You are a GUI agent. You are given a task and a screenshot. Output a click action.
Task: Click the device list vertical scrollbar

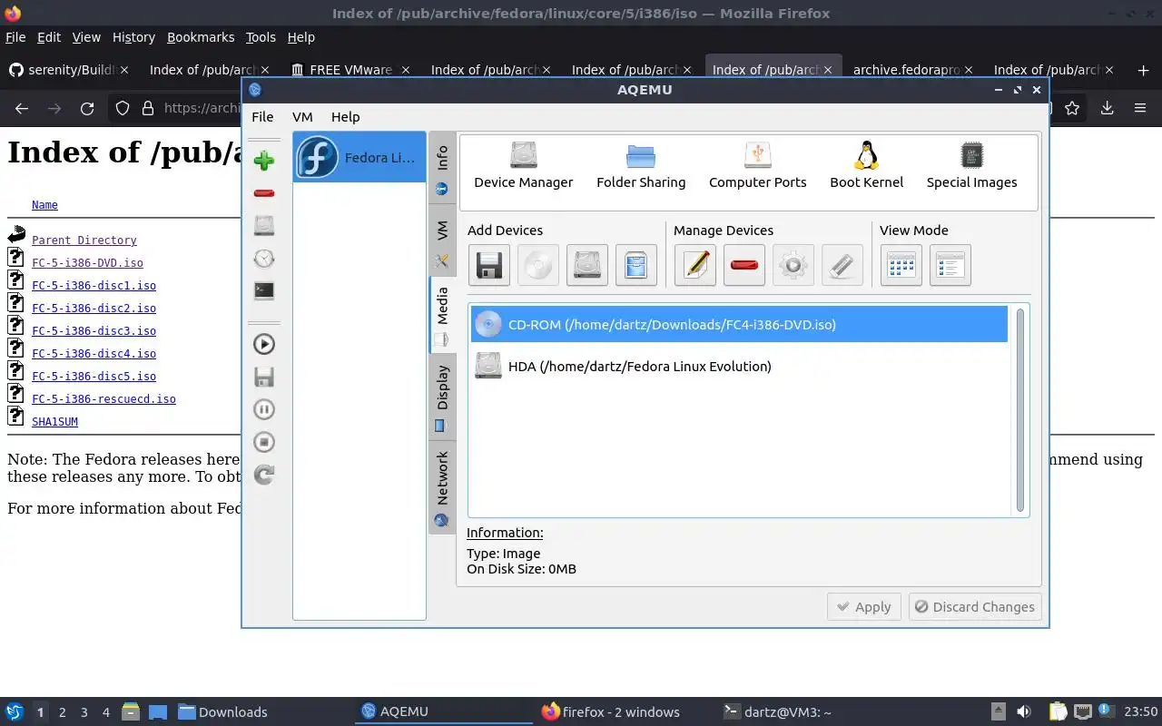[x=1020, y=409]
